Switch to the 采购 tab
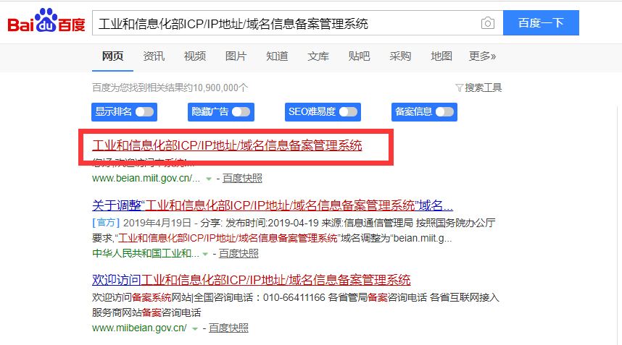Image resolution: width=622 pixels, height=345 pixels. [x=400, y=56]
